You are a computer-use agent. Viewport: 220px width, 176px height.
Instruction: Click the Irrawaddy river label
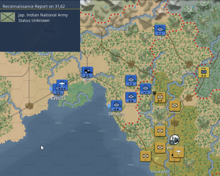coord(160,172)
